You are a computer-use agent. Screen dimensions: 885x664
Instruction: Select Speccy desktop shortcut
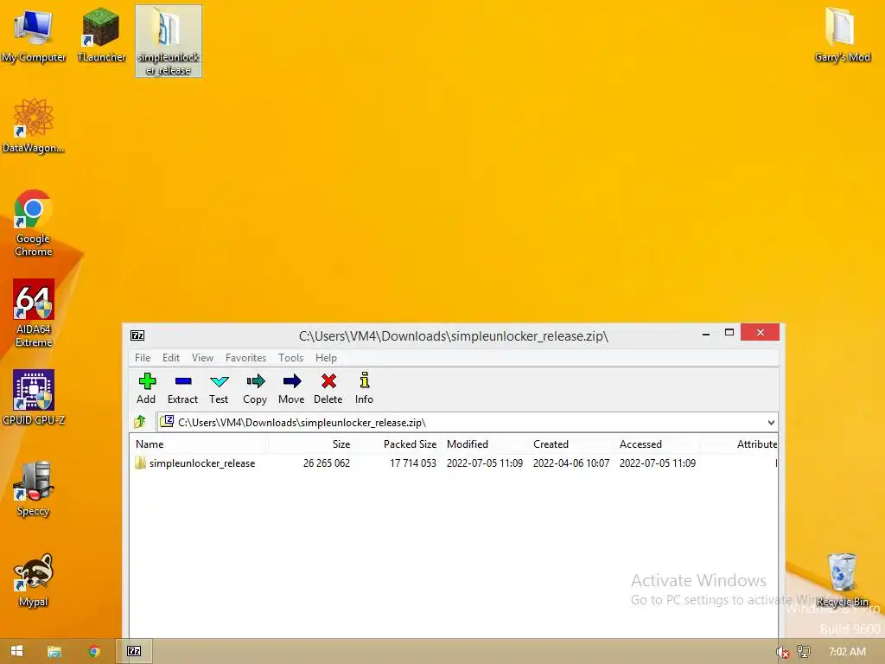34,489
